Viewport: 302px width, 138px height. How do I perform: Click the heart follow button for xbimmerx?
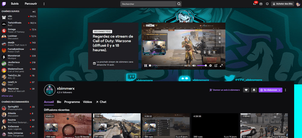click(x=246, y=90)
